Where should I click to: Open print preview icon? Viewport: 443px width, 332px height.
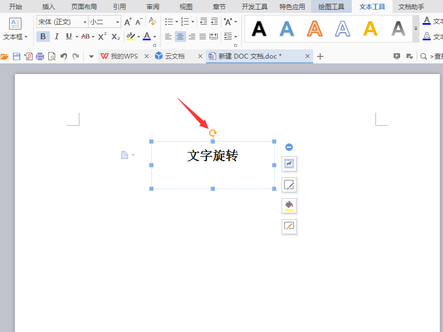pyautogui.click(x=51, y=56)
